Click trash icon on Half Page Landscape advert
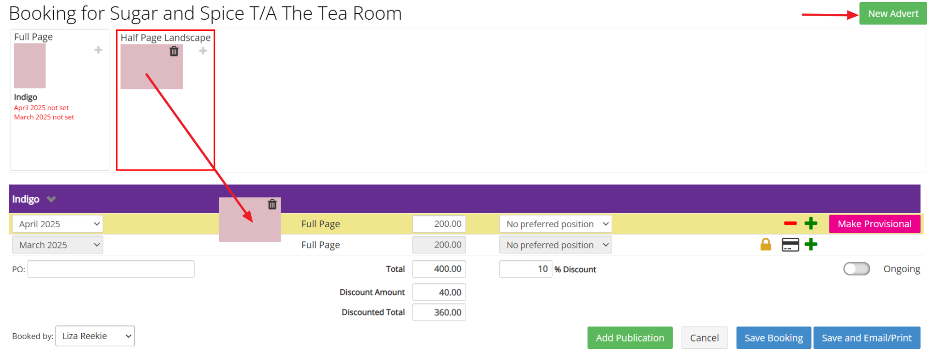The width and height of the screenshot is (930, 359). (174, 51)
